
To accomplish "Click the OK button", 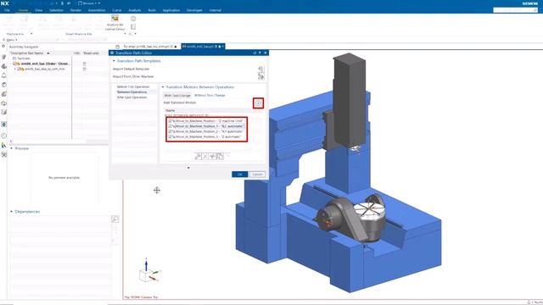I will [239, 175].
